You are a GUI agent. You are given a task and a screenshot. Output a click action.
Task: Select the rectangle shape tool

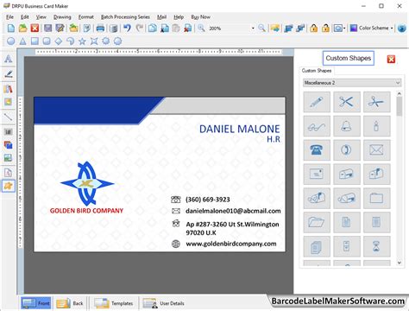point(35,41)
